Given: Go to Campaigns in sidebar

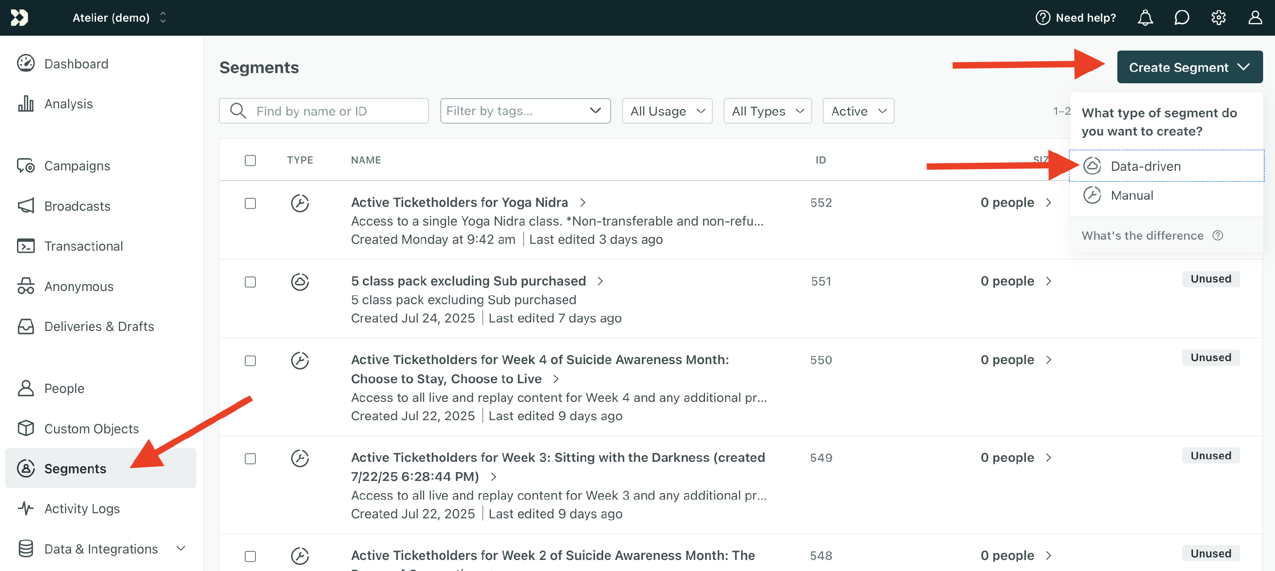Looking at the screenshot, I should [x=77, y=165].
